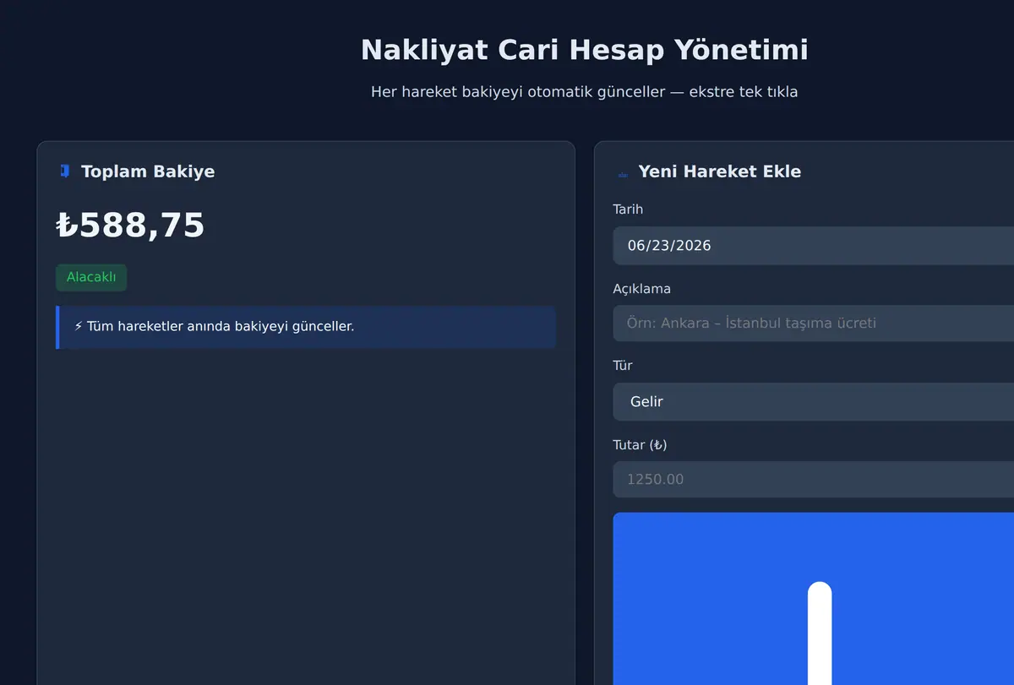Click the Tür field label

(623, 366)
